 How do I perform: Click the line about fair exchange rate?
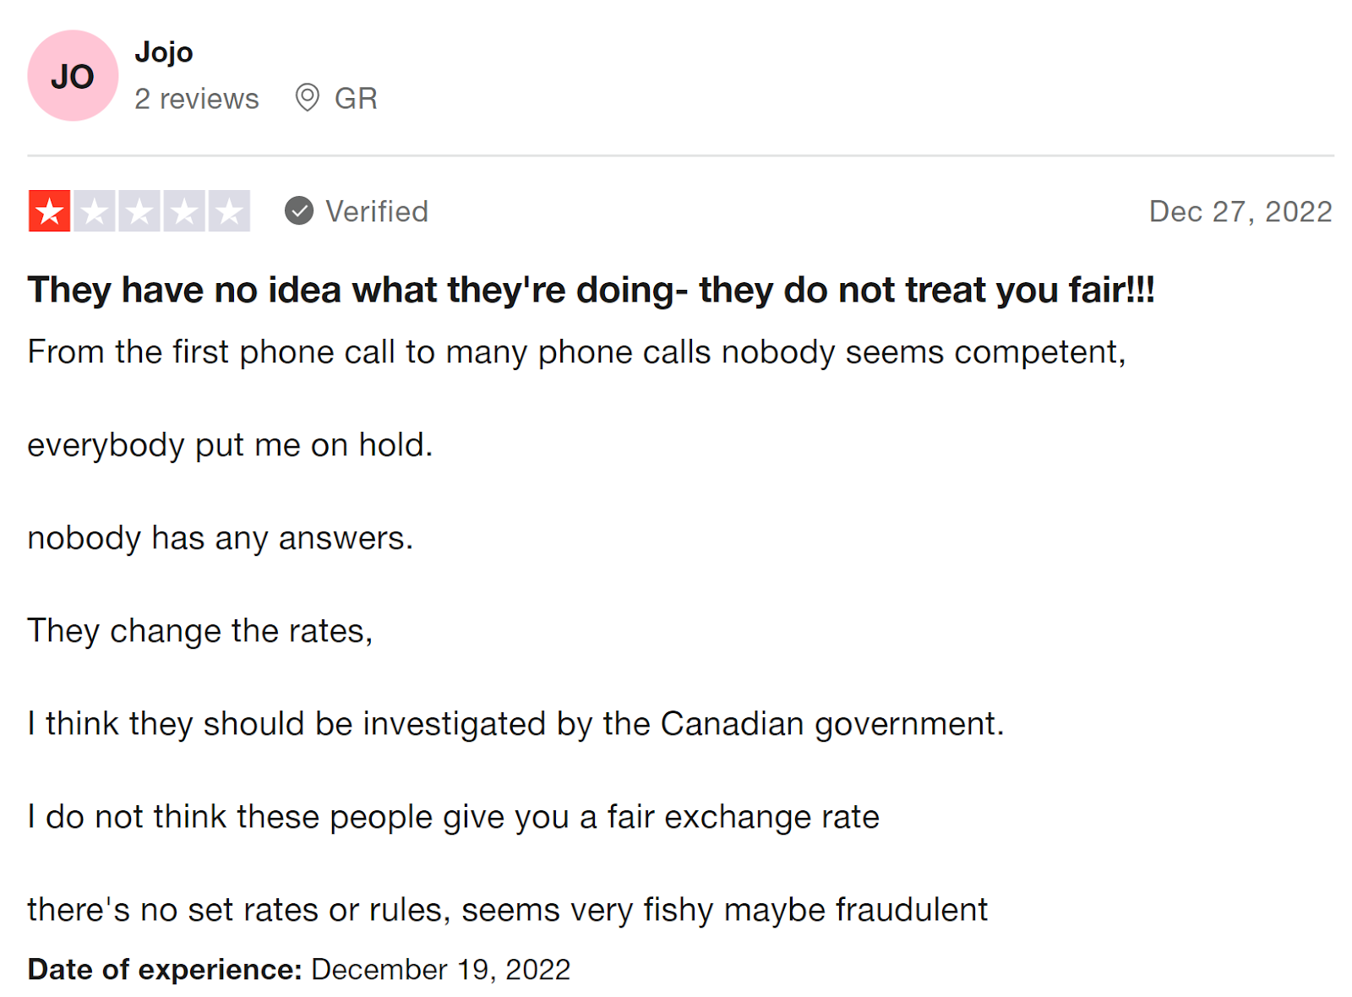[x=453, y=817]
